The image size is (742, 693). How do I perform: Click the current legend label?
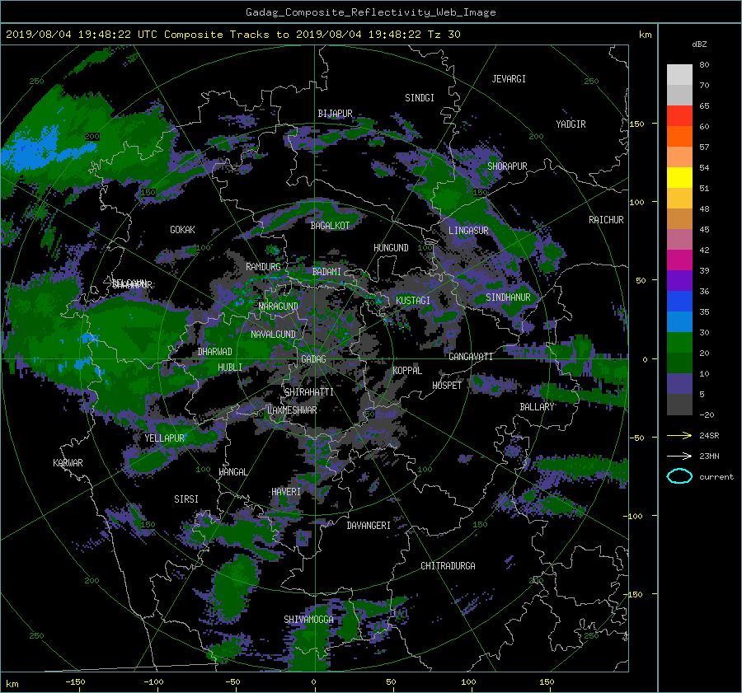pos(716,477)
